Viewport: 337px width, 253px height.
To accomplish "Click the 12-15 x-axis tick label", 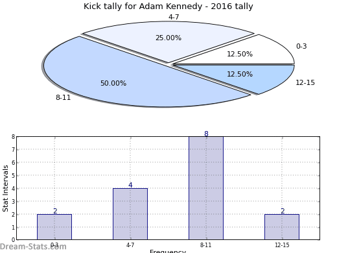I will tap(282, 245).
